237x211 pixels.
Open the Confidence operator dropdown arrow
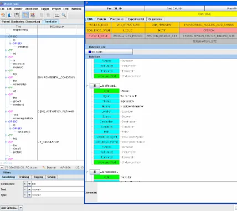[29, 184]
